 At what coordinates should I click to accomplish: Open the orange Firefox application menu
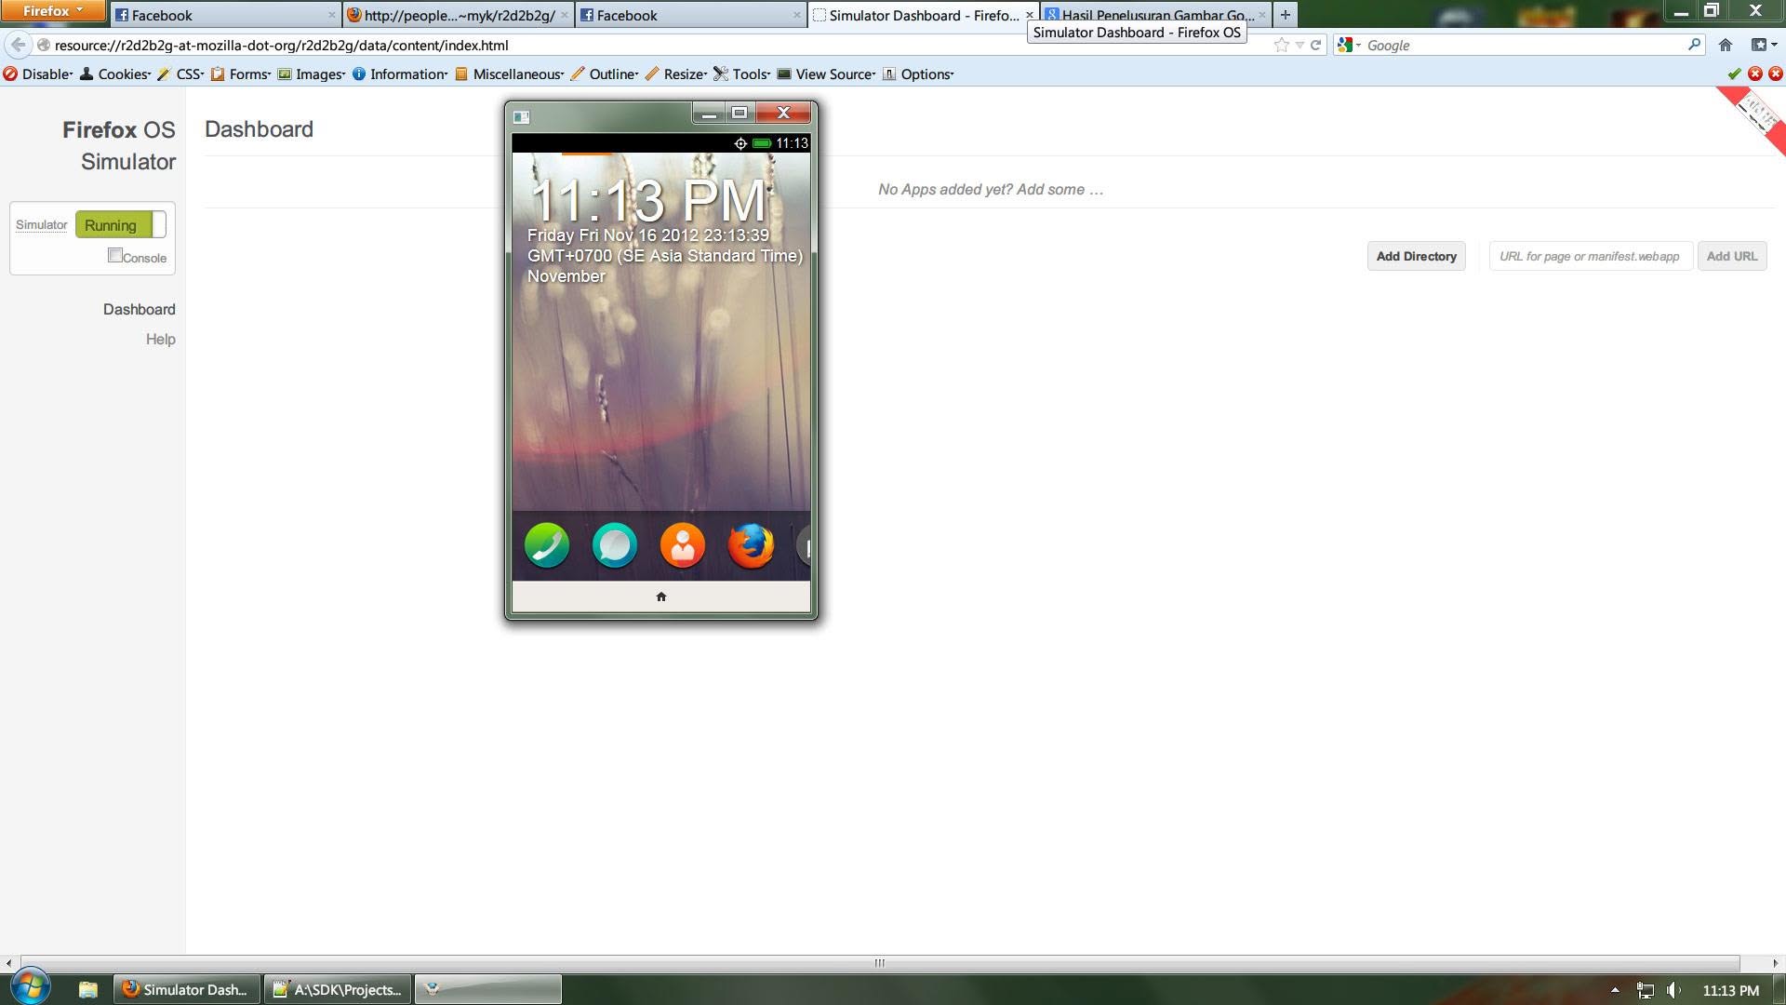click(52, 10)
